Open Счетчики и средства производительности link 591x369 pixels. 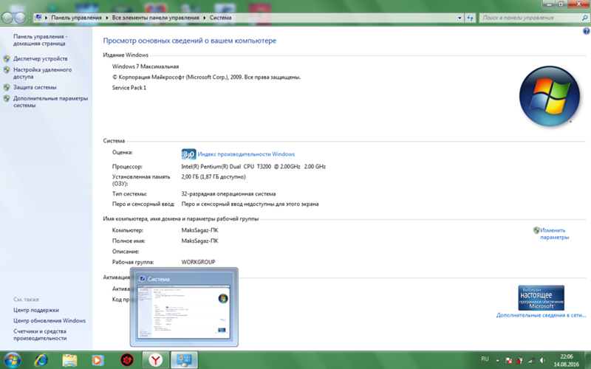(40, 335)
